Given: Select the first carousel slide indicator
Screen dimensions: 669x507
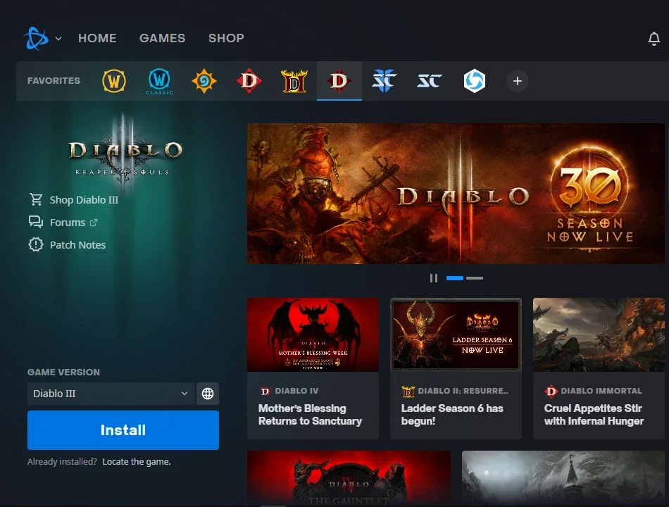Looking at the screenshot, I should tap(455, 278).
